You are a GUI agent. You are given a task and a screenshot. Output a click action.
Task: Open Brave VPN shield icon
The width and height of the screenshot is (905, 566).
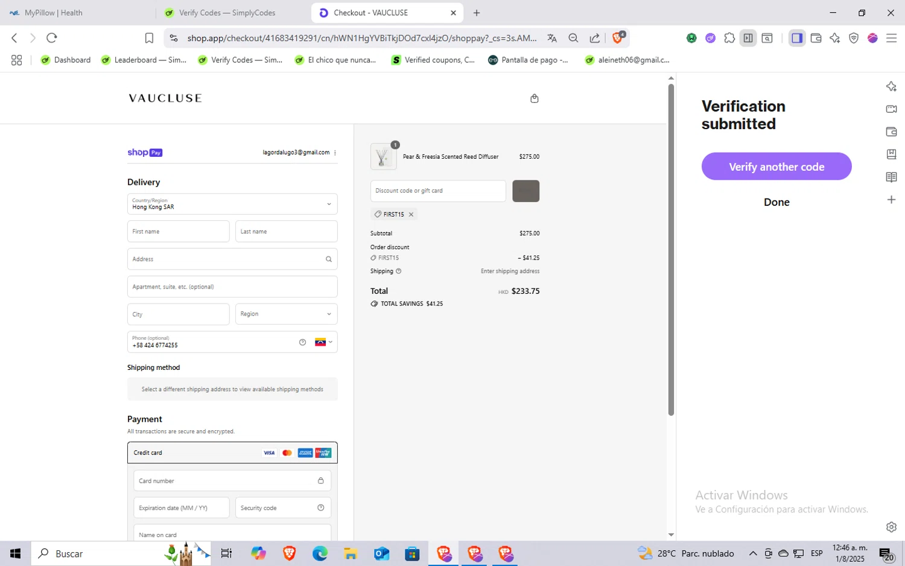pos(854,38)
